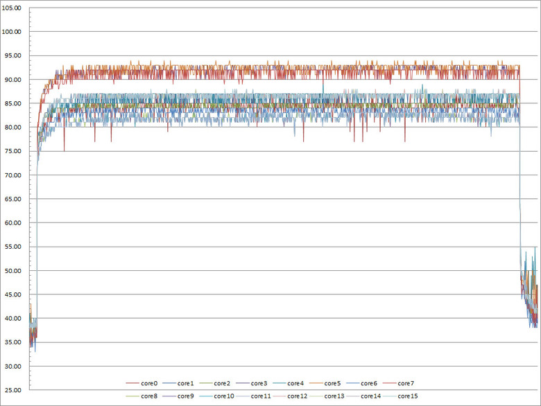Select the core14 legend entry
This screenshot has height=406, width=541.
coord(363,396)
